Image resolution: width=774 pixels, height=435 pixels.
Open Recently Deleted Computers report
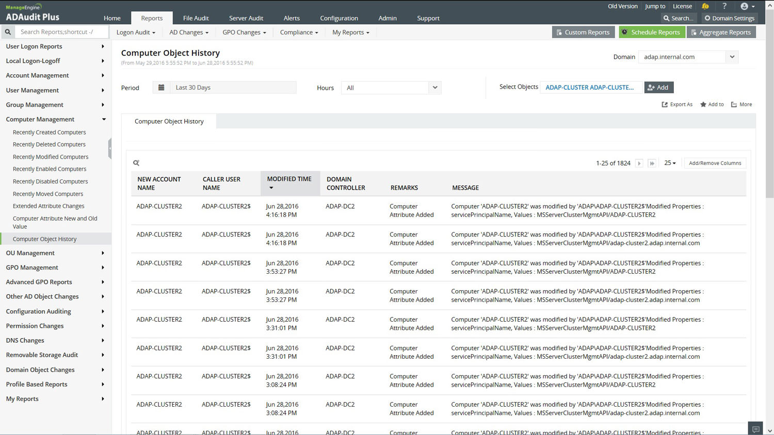(49, 144)
